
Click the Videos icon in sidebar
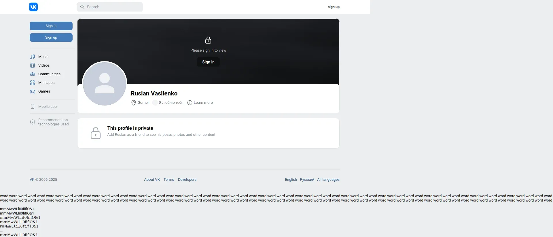pyautogui.click(x=33, y=65)
